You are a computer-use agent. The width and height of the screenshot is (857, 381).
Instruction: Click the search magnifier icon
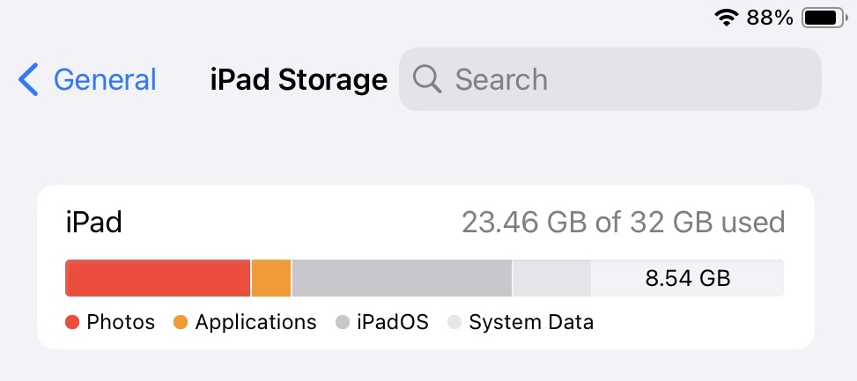pyautogui.click(x=427, y=79)
